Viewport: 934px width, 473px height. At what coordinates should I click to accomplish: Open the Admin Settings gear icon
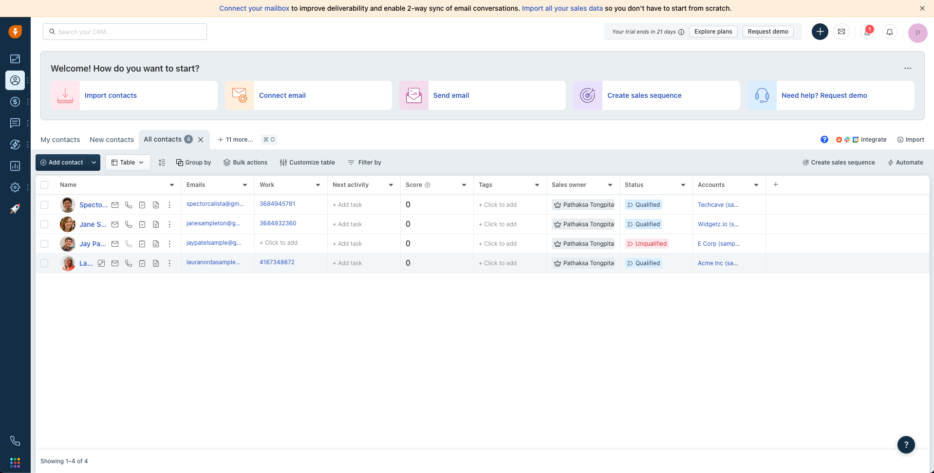point(15,187)
